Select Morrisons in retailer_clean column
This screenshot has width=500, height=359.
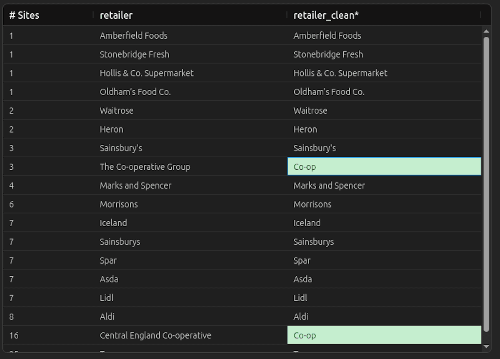(x=312, y=204)
